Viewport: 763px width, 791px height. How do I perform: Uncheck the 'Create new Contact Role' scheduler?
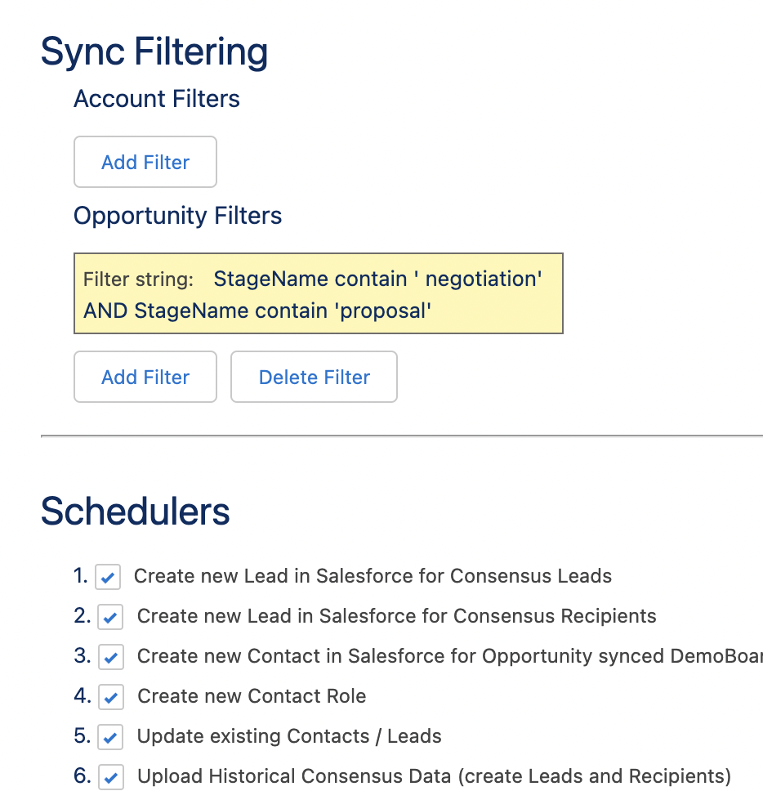pyautogui.click(x=110, y=696)
